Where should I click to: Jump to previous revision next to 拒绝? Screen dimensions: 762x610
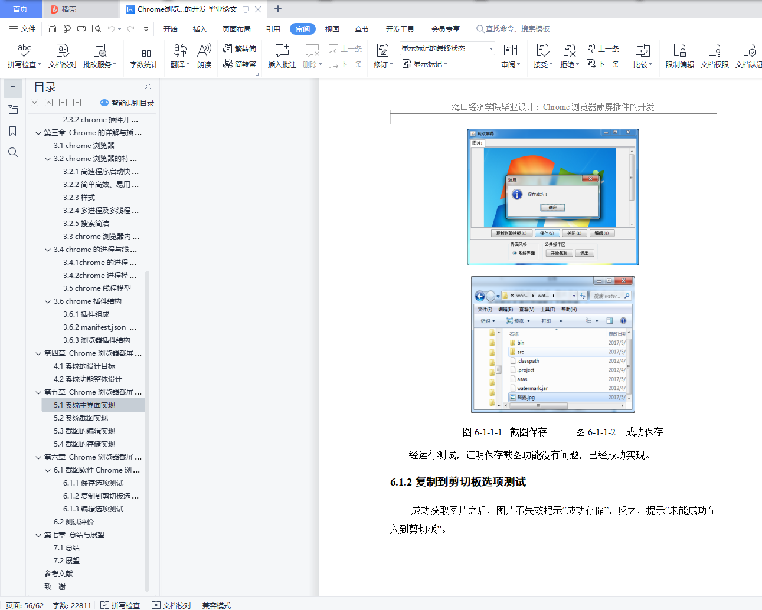(603, 49)
